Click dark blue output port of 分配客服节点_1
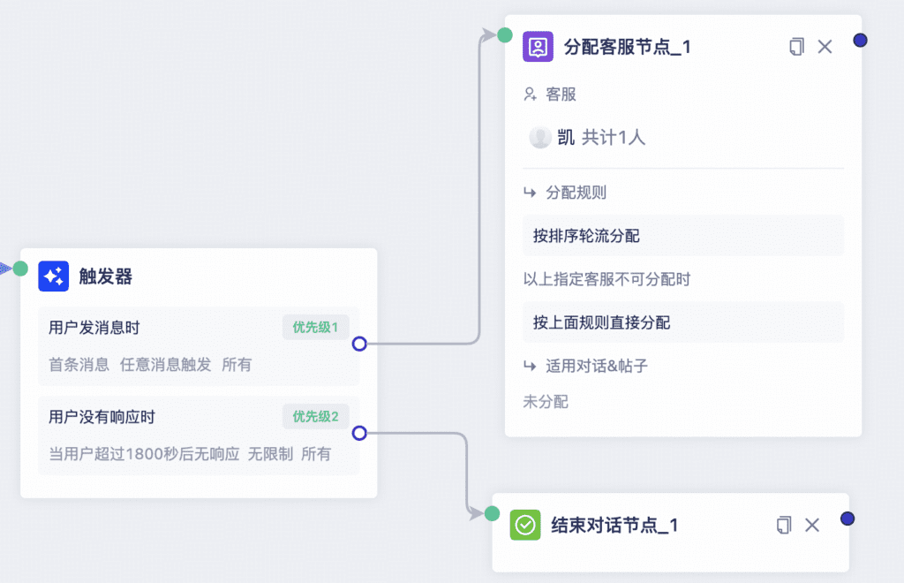The image size is (904, 583). pyautogui.click(x=860, y=41)
